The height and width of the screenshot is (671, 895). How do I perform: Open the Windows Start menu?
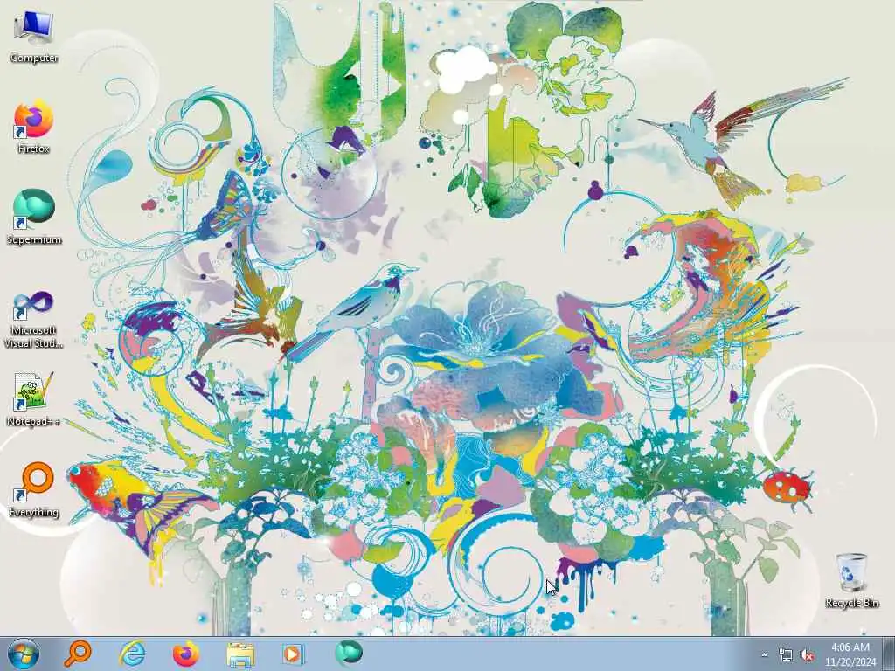[x=24, y=654]
